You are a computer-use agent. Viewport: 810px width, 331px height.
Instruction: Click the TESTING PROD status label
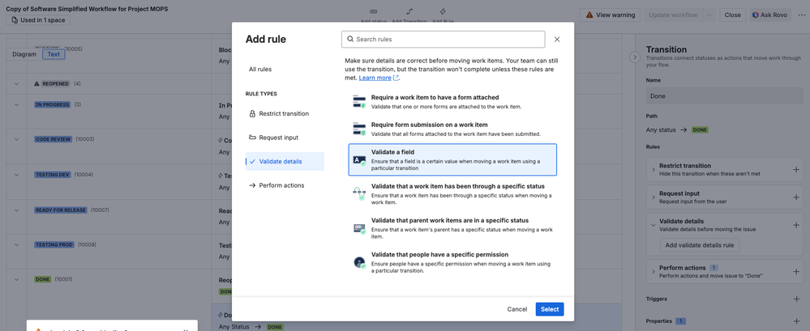tap(54, 244)
